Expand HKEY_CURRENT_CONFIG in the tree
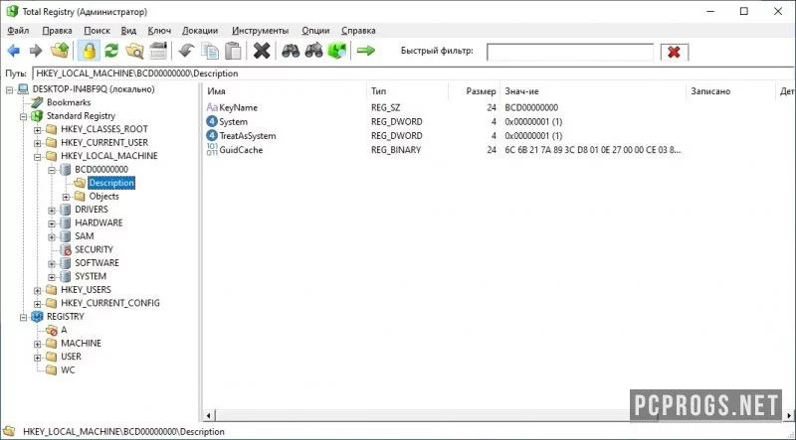The image size is (796, 440). pos(38,304)
